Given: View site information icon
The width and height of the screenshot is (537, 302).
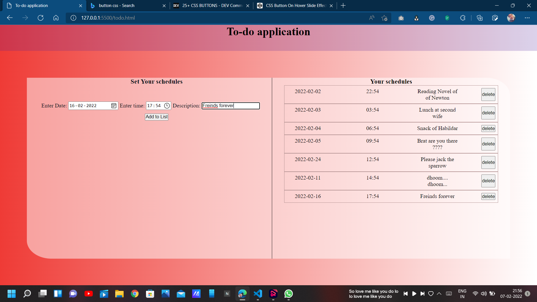Looking at the screenshot, I should (73, 18).
